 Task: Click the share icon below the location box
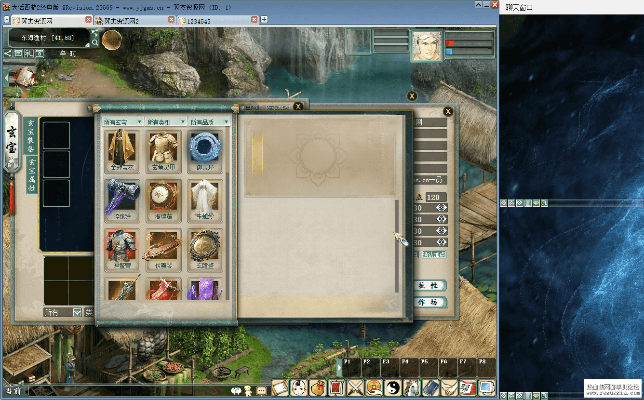[8, 53]
